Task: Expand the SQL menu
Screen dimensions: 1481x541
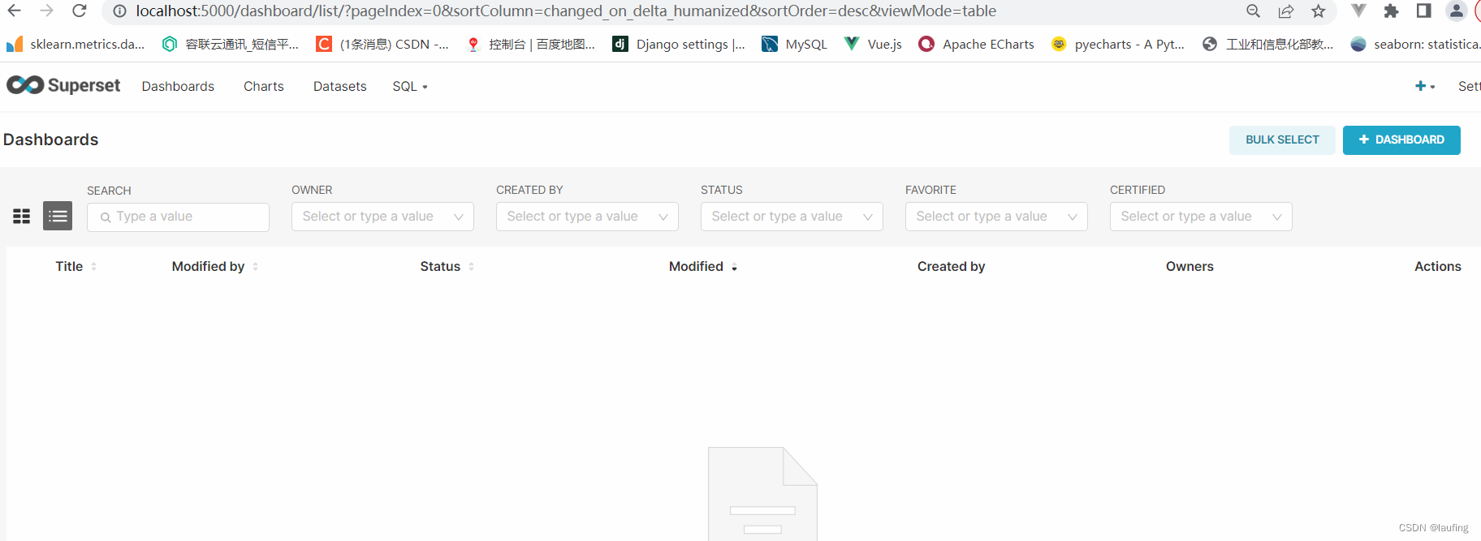Action: pyautogui.click(x=410, y=86)
